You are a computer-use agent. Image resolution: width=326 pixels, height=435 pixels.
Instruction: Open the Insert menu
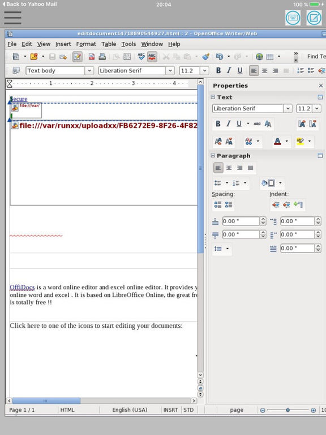[63, 44]
